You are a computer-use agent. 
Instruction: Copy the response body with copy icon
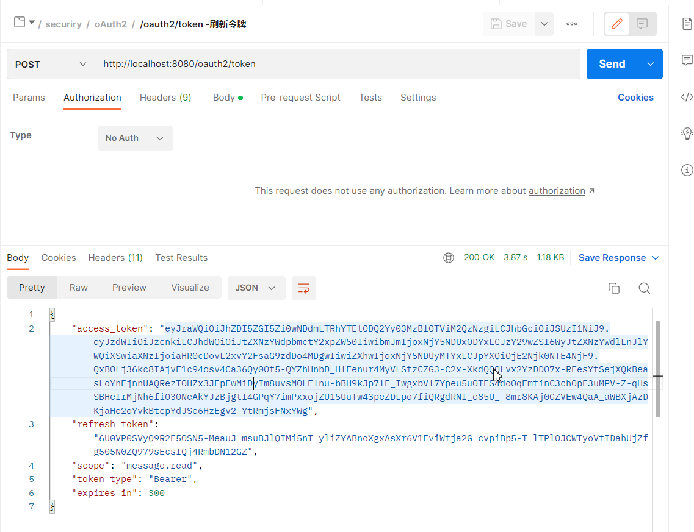[614, 288]
